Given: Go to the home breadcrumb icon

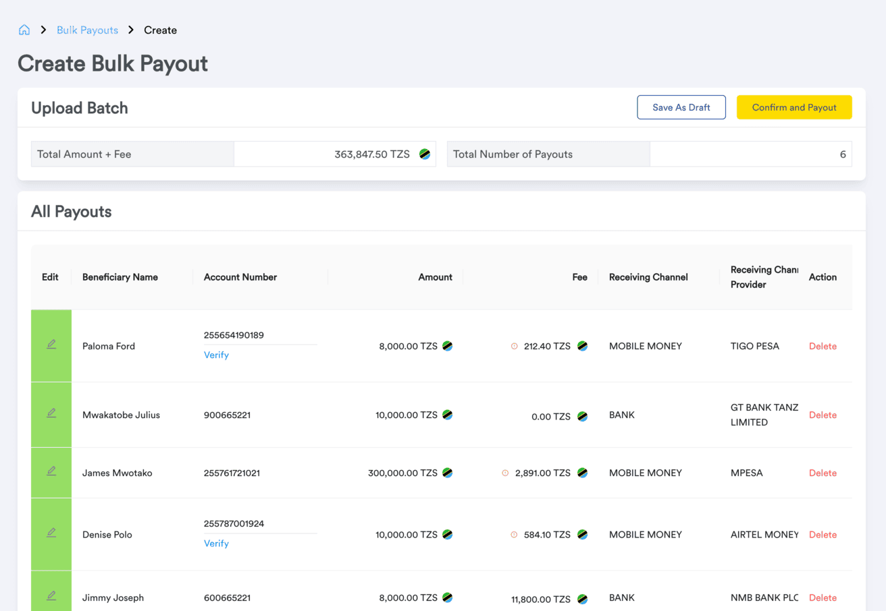Looking at the screenshot, I should click(x=24, y=30).
